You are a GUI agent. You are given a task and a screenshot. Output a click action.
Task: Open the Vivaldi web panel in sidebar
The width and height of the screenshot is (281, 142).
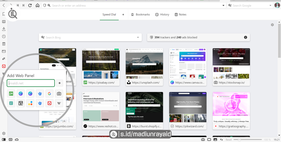4,66
